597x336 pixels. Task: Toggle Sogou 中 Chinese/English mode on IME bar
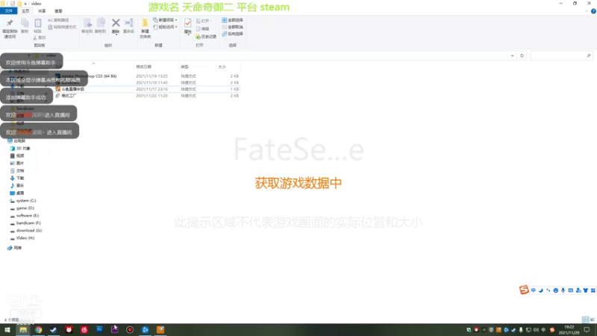pyautogui.click(x=534, y=290)
